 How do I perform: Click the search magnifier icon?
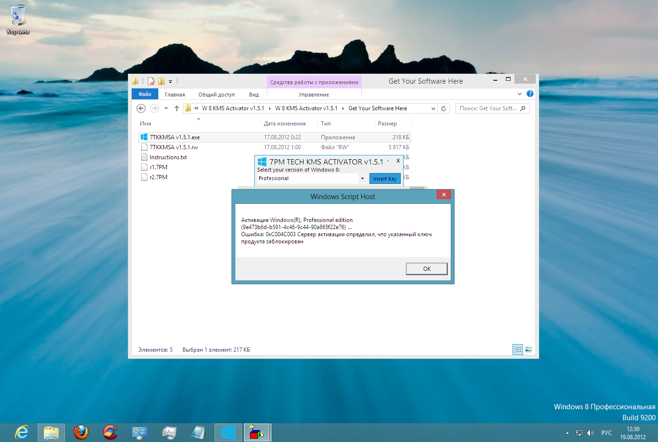point(523,108)
